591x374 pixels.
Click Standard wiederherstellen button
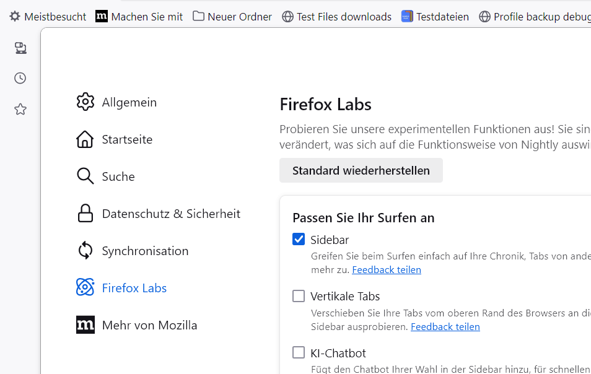click(x=361, y=171)
